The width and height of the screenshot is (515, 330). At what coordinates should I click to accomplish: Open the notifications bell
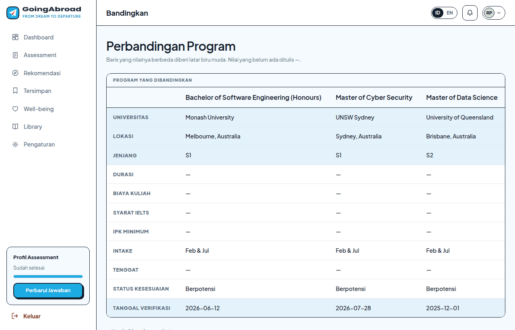pyautogui.click(x=470, y=13)
